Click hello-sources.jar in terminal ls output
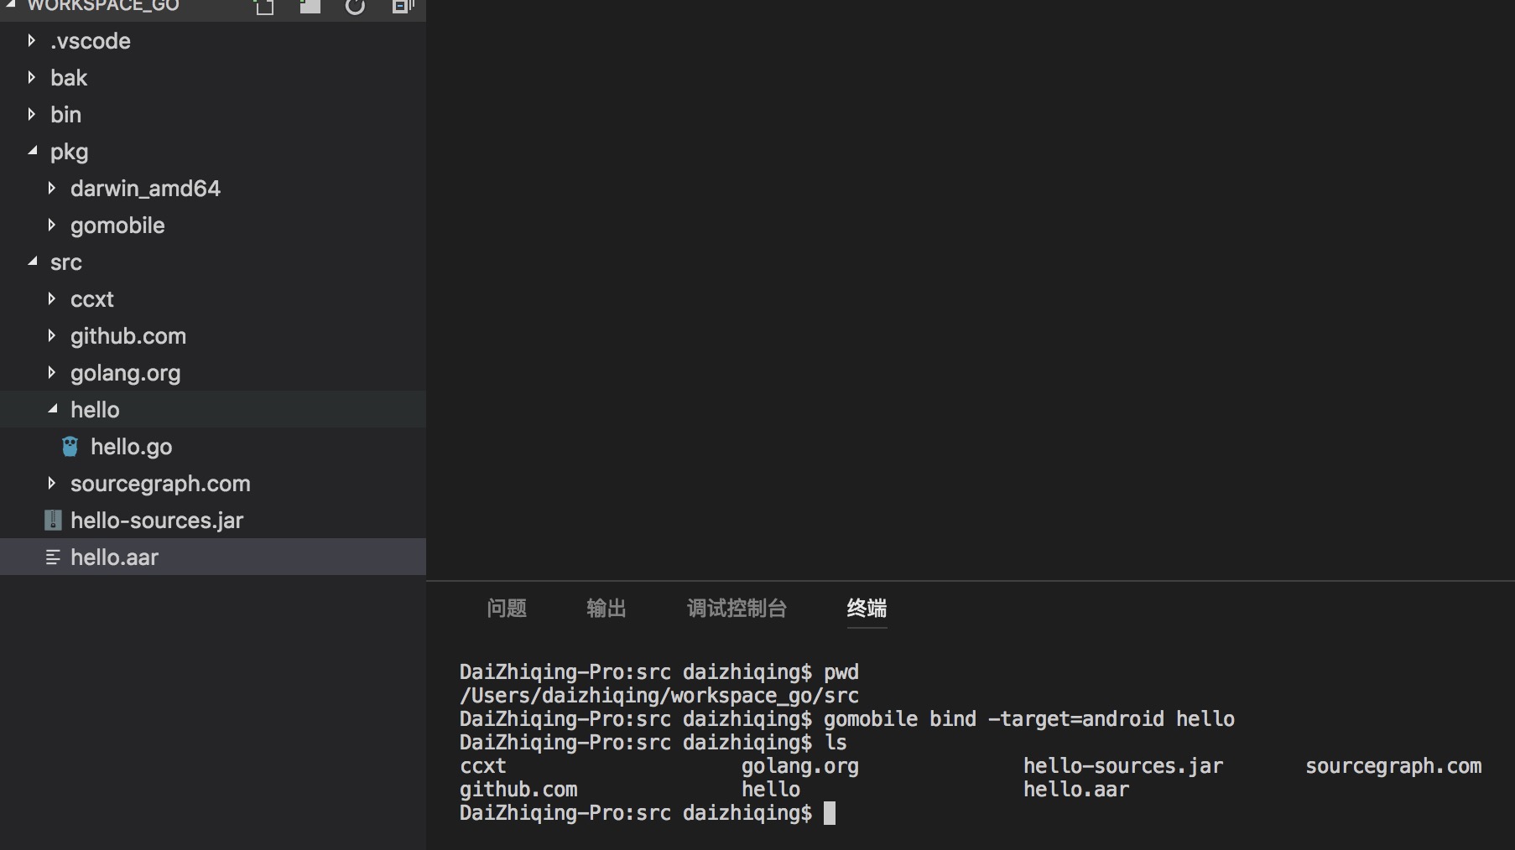This screenshot has height=850, width=1515. tap(1123, 766)
